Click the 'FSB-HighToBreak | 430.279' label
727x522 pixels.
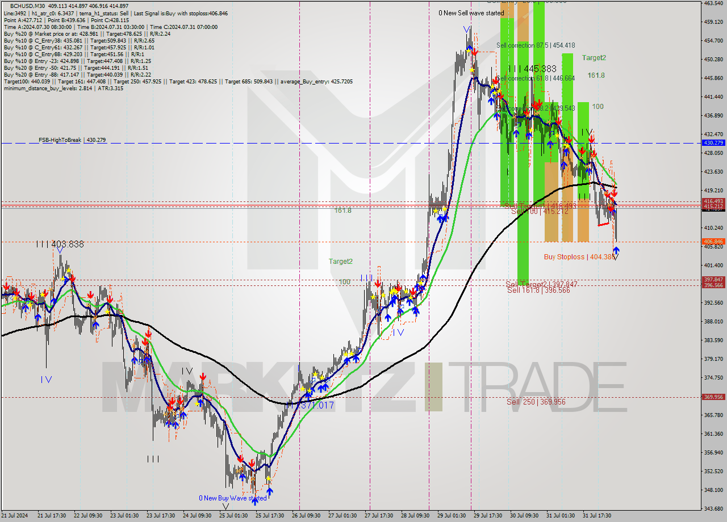72,140
